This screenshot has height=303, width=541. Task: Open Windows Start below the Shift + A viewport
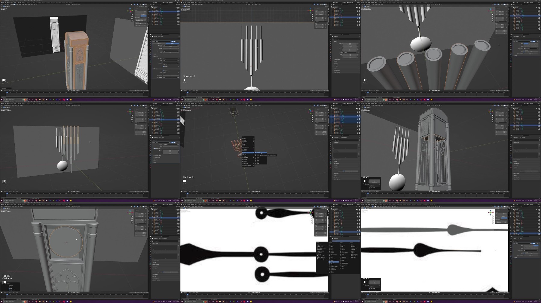[182, 201]
